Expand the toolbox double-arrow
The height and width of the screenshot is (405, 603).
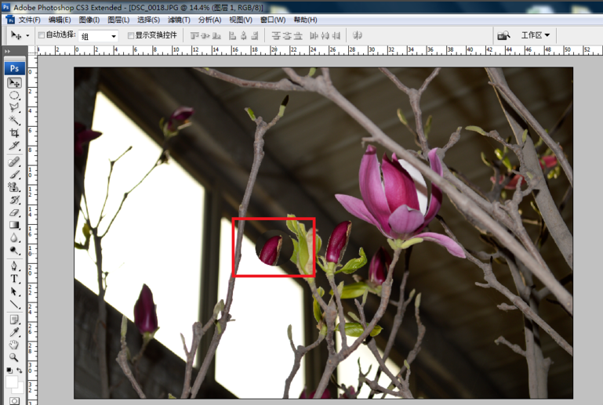[x=7, y=51]
